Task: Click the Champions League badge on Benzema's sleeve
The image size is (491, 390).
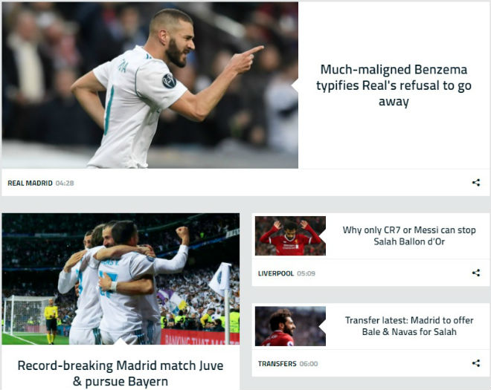Action: [169, 81]
